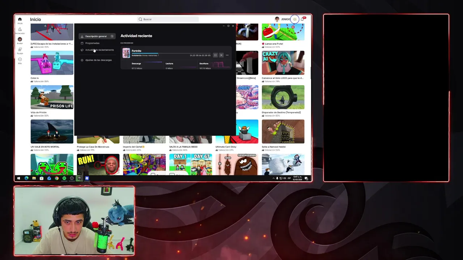Viewport: 463px width, 260px height.
Task: Open the CRAZY AI idol game thumbnail
Action: coord(283,63)
